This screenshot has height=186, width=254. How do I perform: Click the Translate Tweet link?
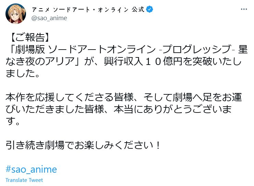(x=24, y=180)
